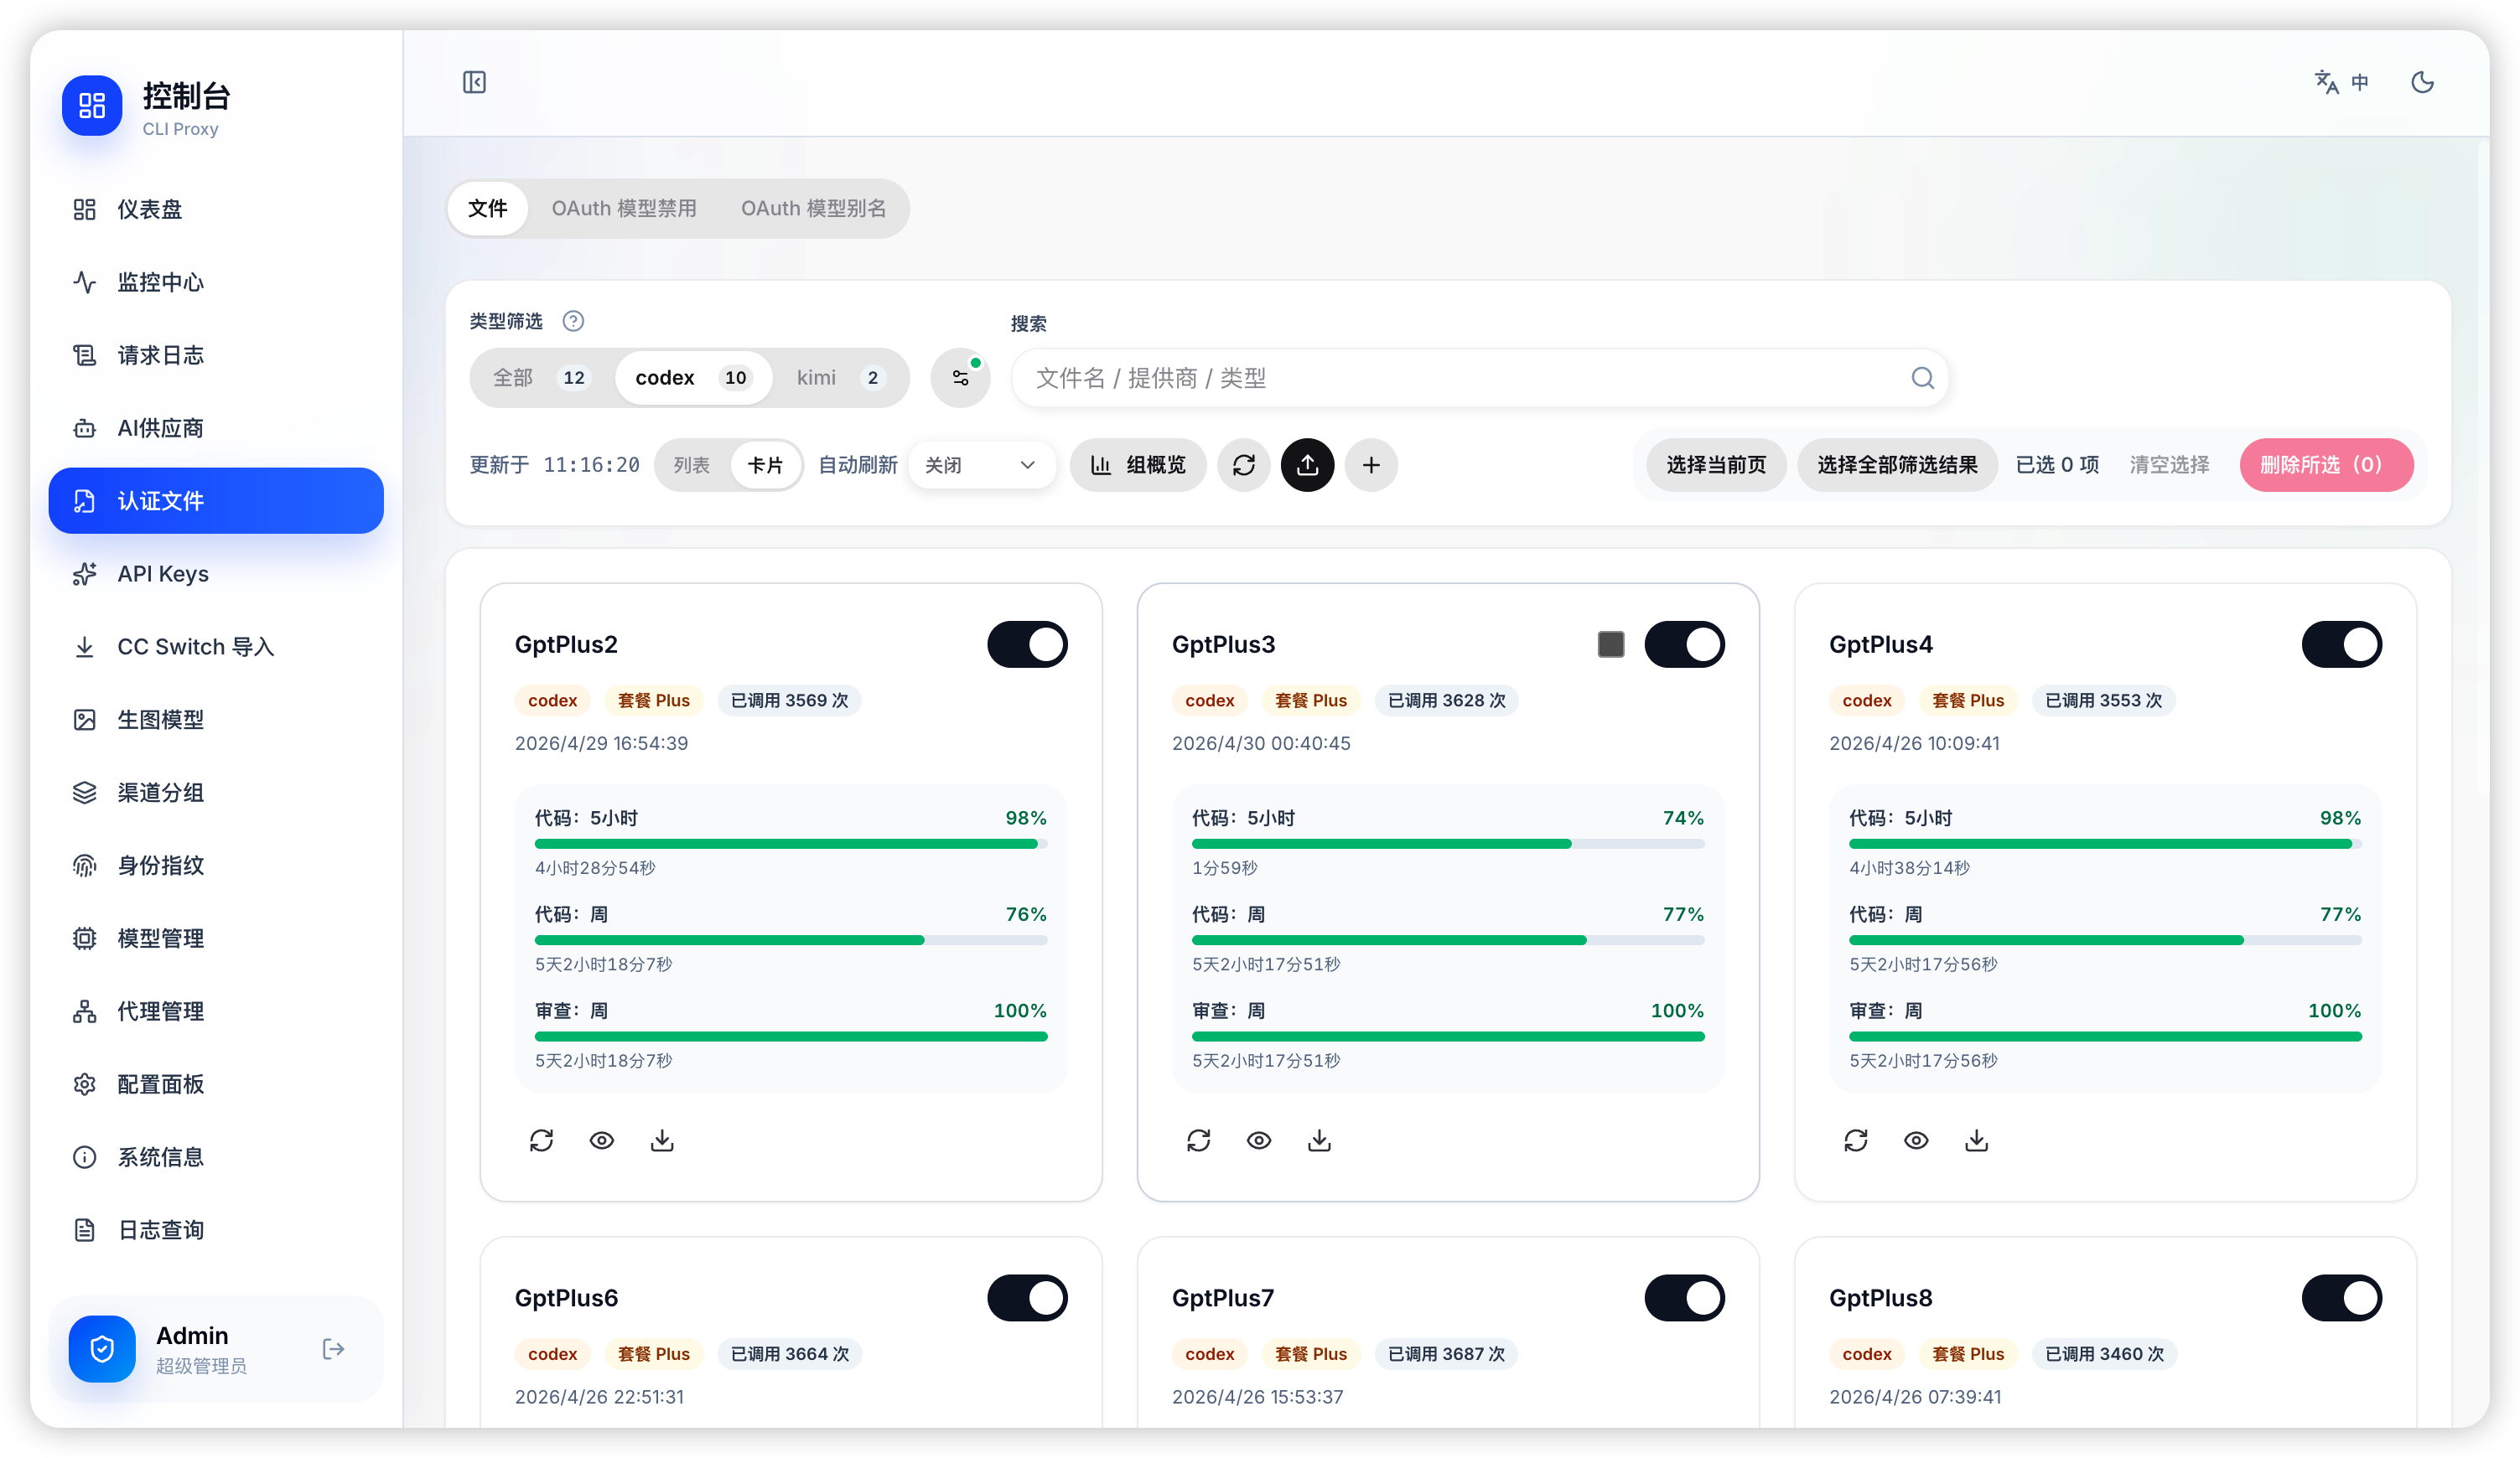This screenshot has width=2520, height=1458.
Task: View GptPlus4 details eye icon
Action: click(x=1915, y=1140)
